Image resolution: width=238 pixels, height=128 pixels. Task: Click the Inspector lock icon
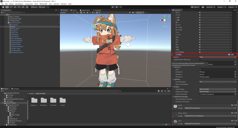point(235,10)
